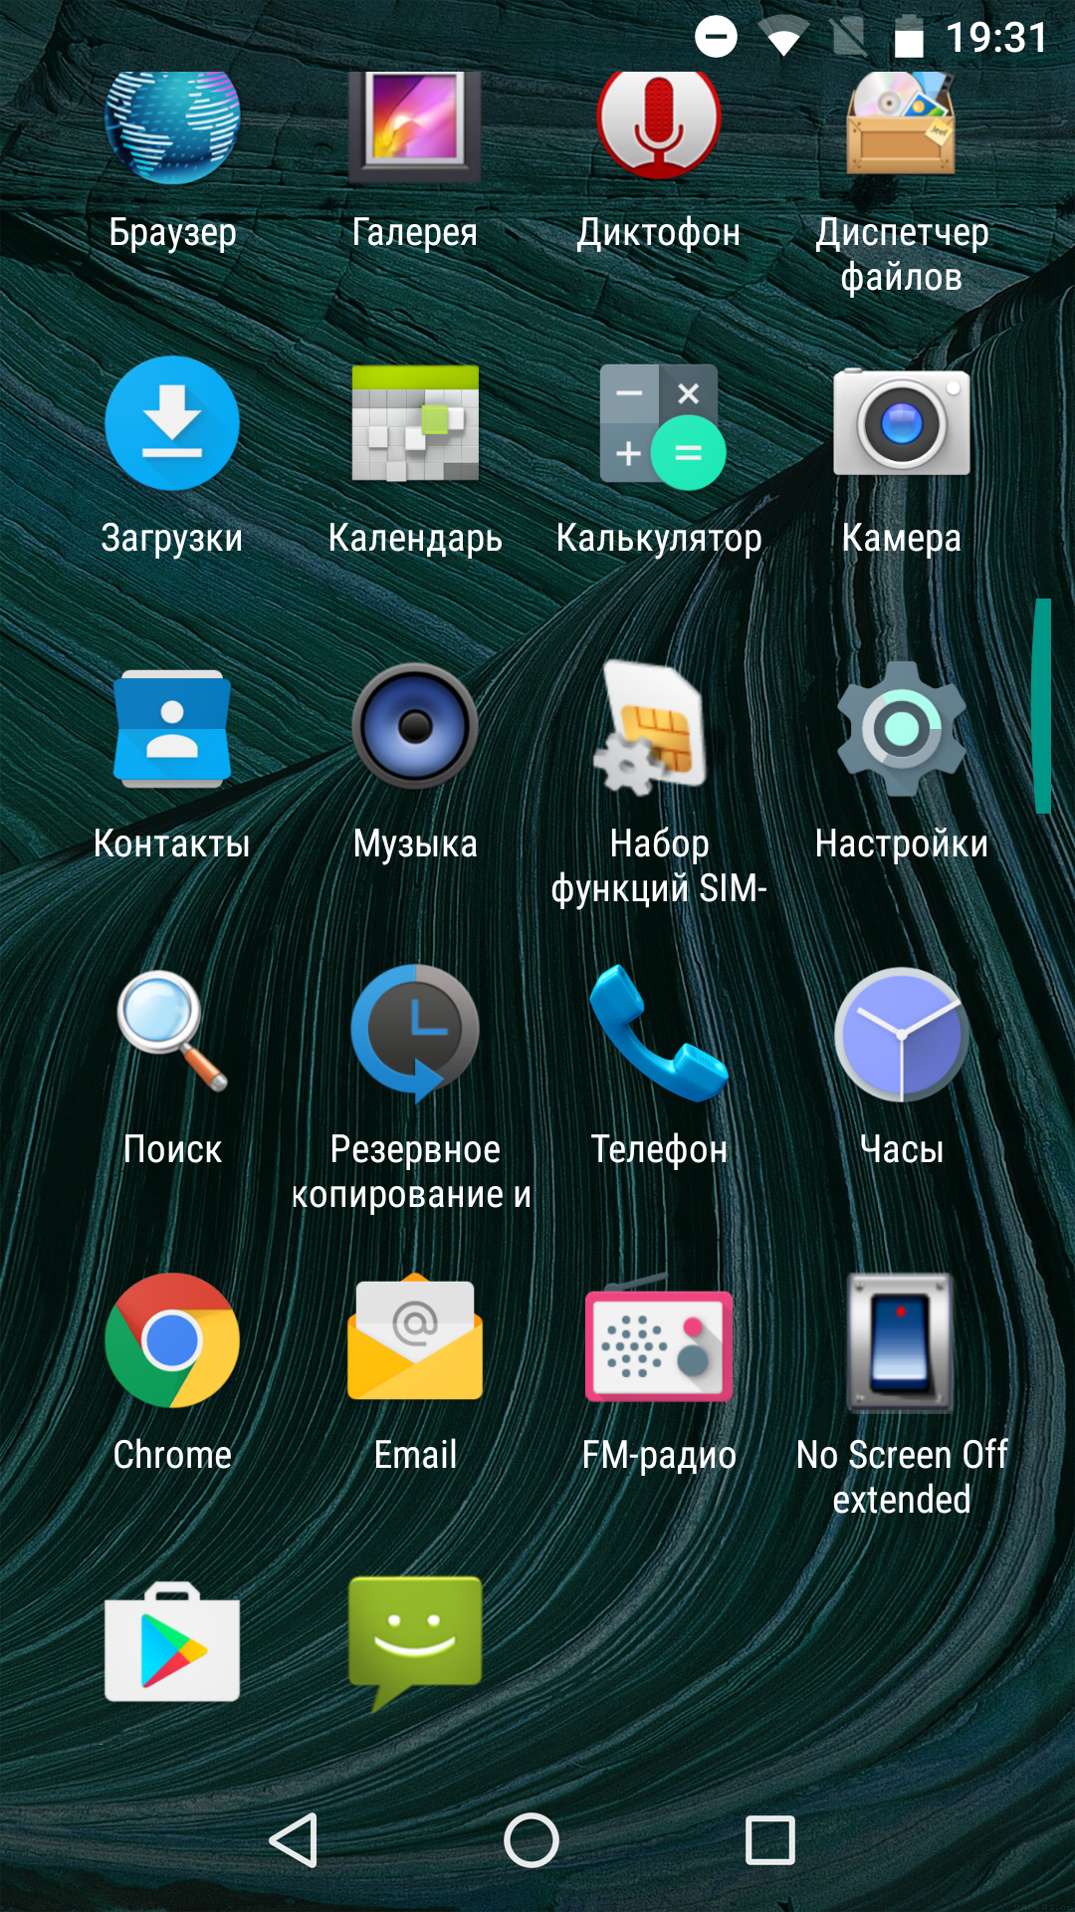Click the app drawer scrollbar handle

pyautogui.click(x=1042, y=706)
